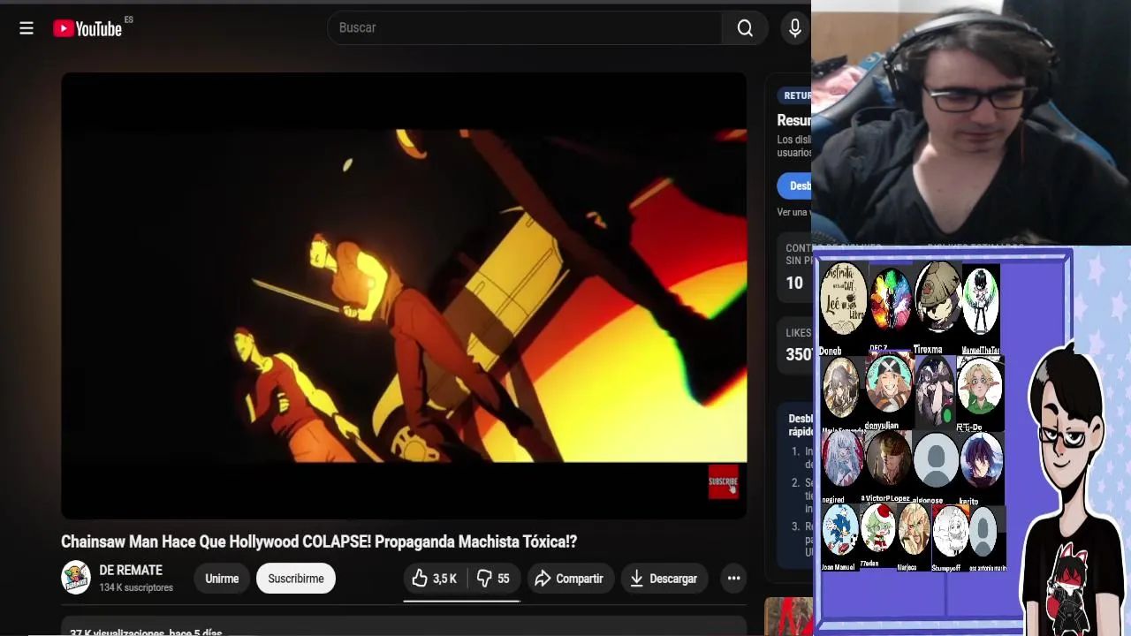This screenshot has height=636, width=1131.
Task: Focus the Buscar search field
Action: (x=525, y=28)
